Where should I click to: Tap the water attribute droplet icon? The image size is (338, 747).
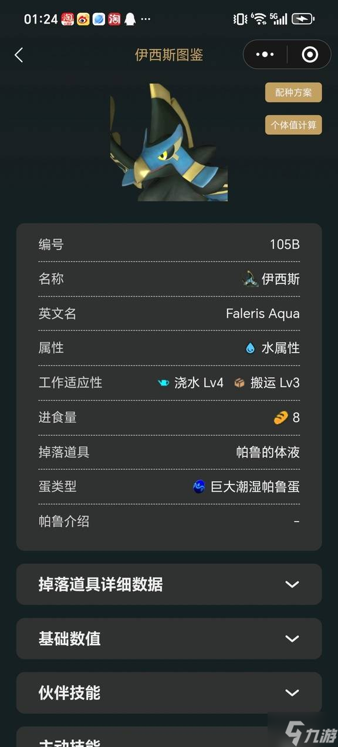(x=251, y=348)
